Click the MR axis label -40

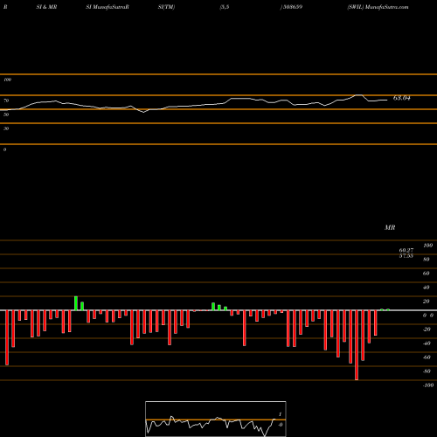coord(427,343)
